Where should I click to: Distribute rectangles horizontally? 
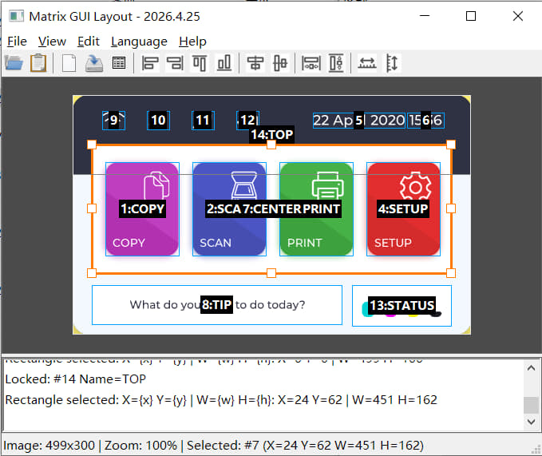311,63
